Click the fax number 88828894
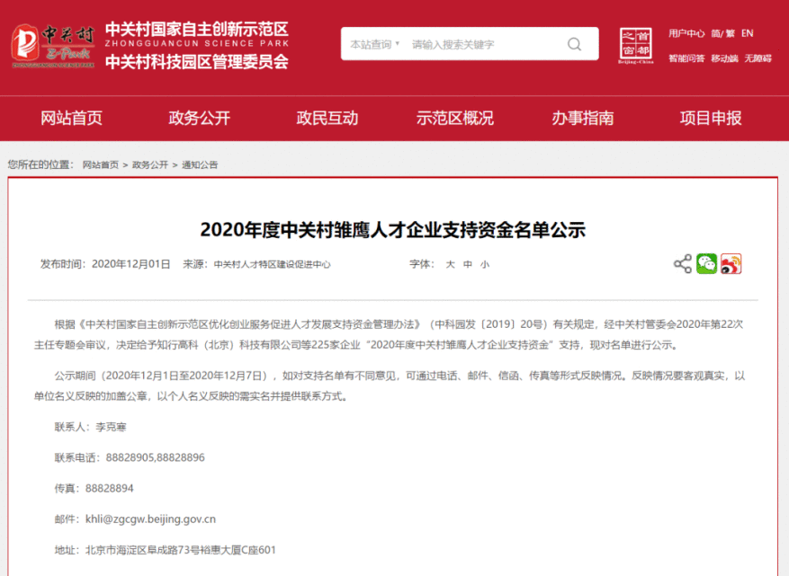 (x=110, y=489)
